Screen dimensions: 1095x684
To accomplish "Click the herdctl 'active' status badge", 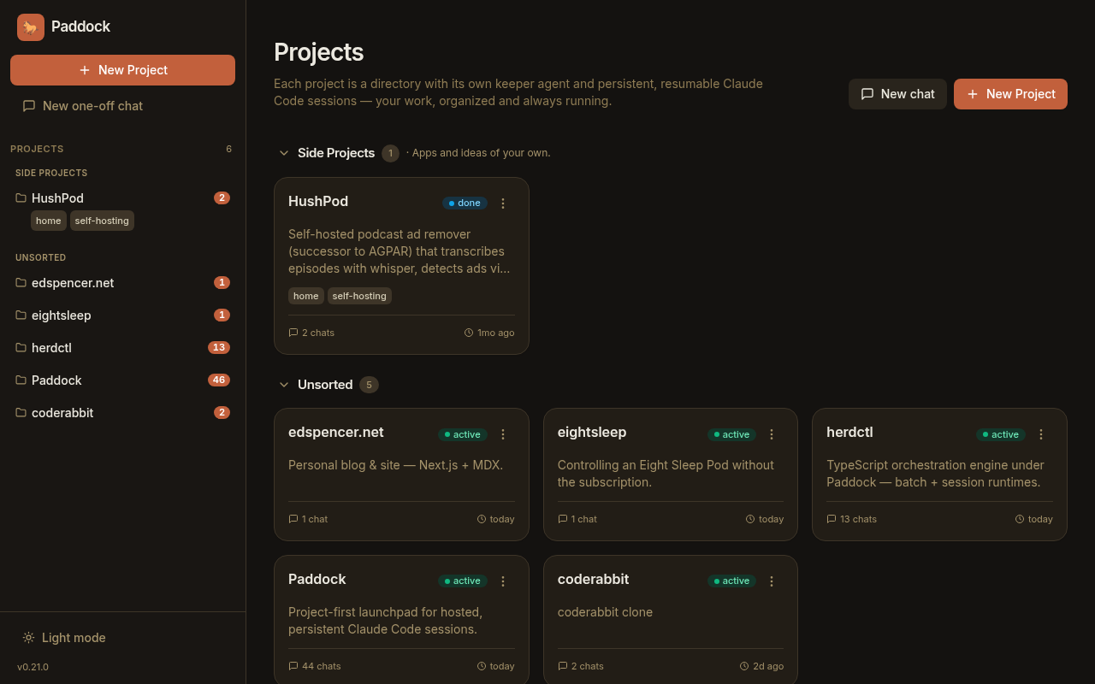I will (1001, 434).
